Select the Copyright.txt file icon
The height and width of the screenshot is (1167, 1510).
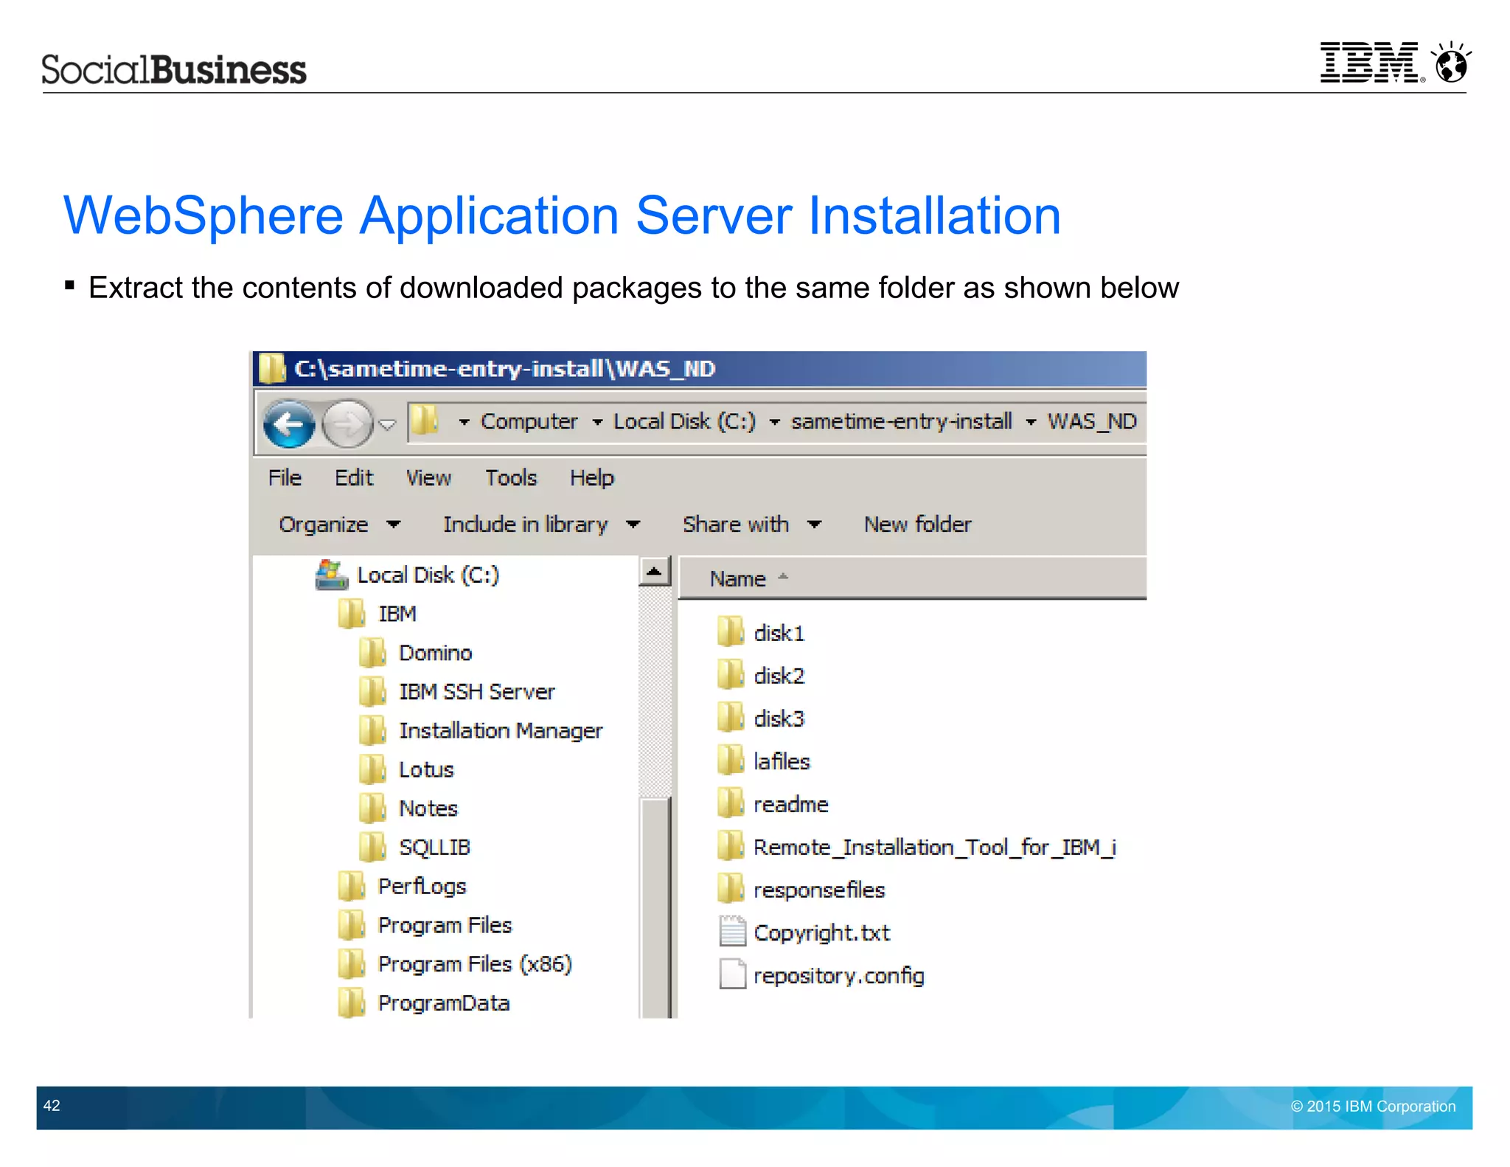(732, 932)
